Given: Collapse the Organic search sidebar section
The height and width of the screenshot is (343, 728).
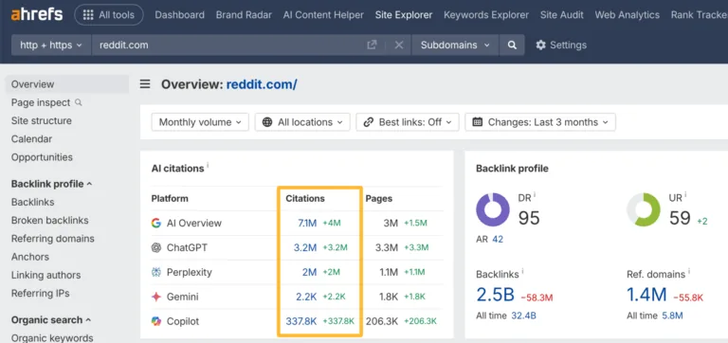Looking at the screenshot, I should pyautogui.click(x=51, y=320).
